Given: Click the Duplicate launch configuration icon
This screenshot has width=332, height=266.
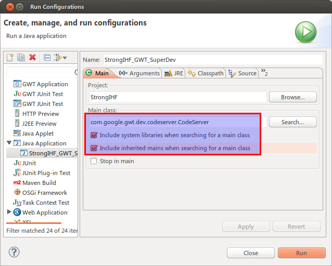Looking at the screenshot, I should 21,57.
